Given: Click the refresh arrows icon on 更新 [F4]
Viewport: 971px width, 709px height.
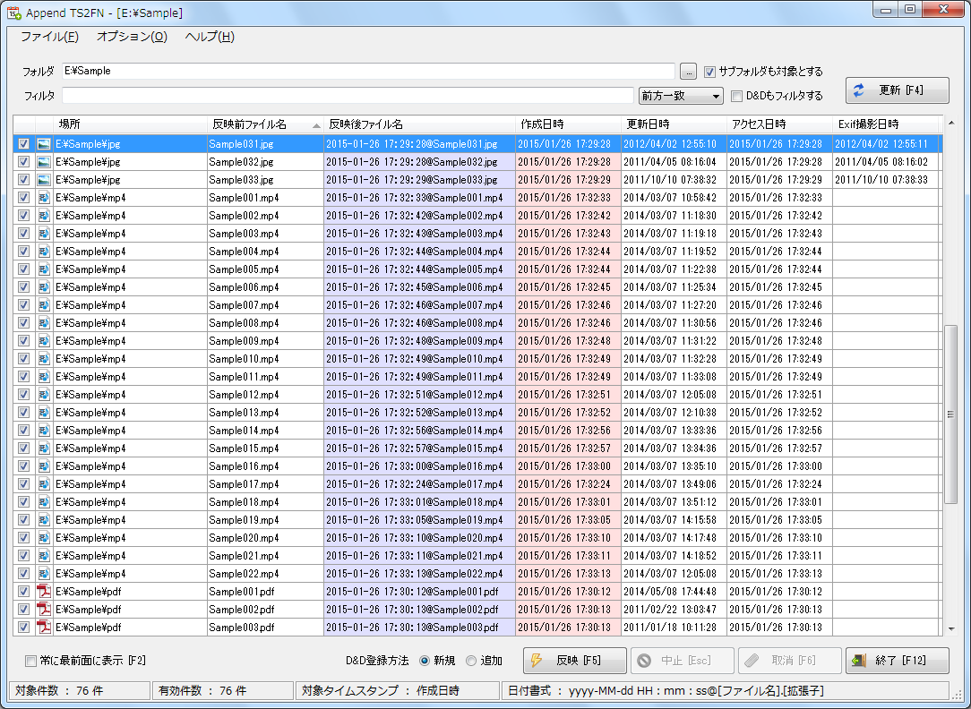Looking at the screenshot, I should click(x=859, y=90).
